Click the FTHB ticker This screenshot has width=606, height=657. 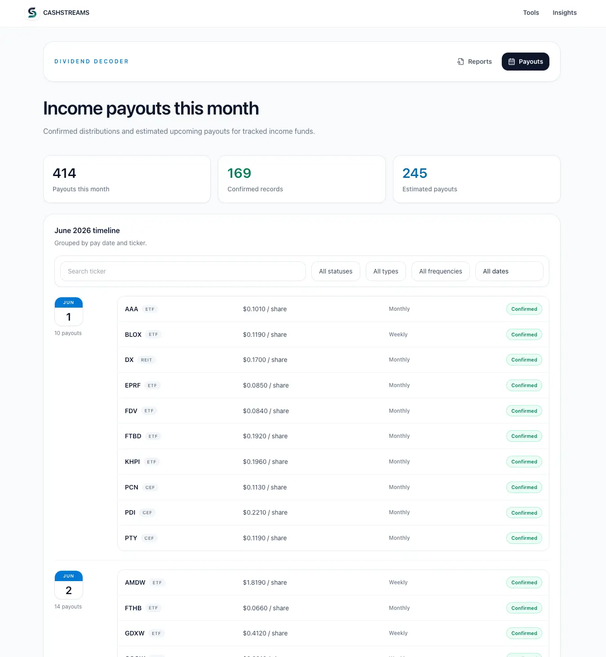click(133, 608)
